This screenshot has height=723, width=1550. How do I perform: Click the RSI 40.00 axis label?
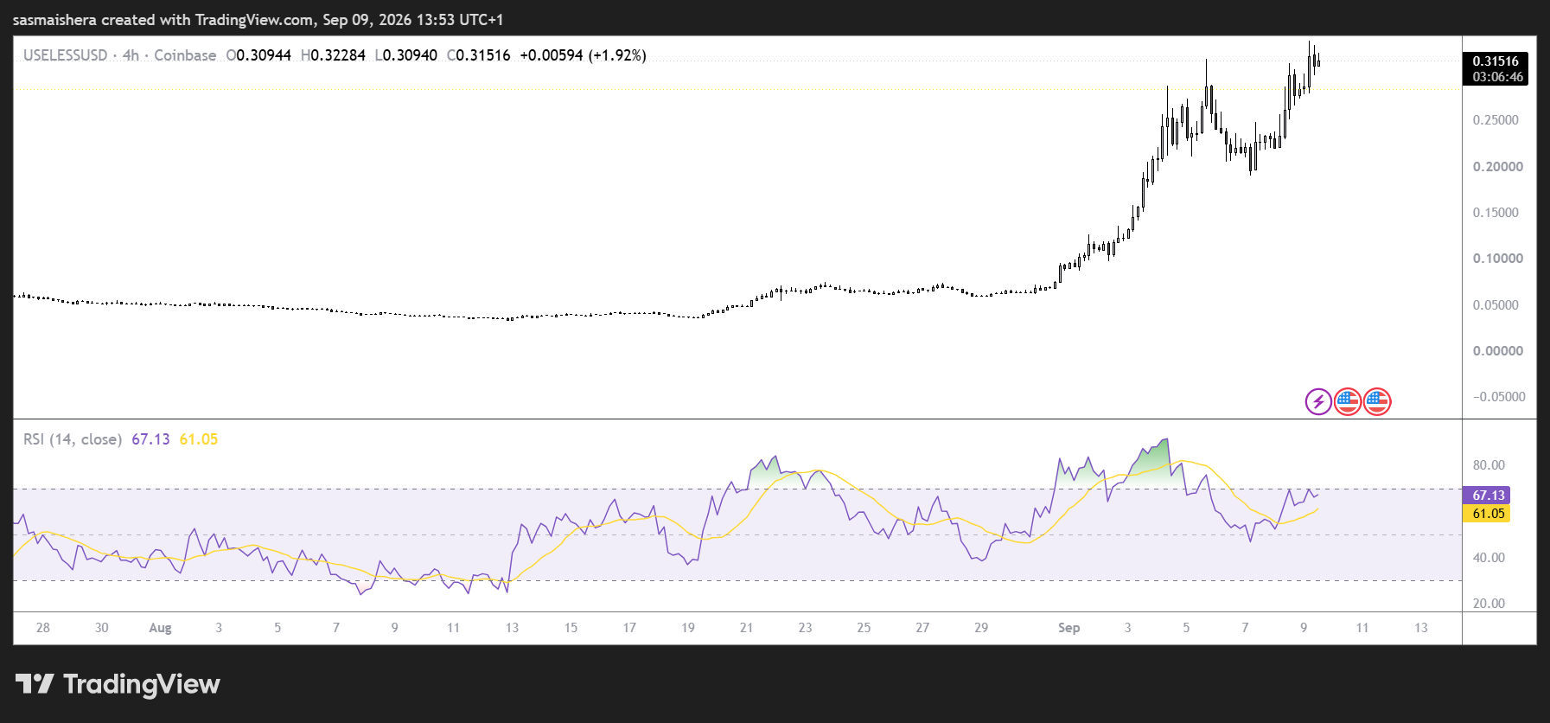click(x=1489, y=558)
